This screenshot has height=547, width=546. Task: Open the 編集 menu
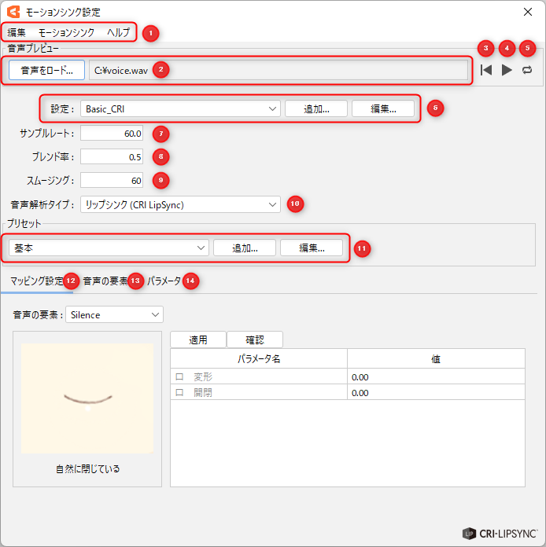pyautogui.click(x=17, y=33)
